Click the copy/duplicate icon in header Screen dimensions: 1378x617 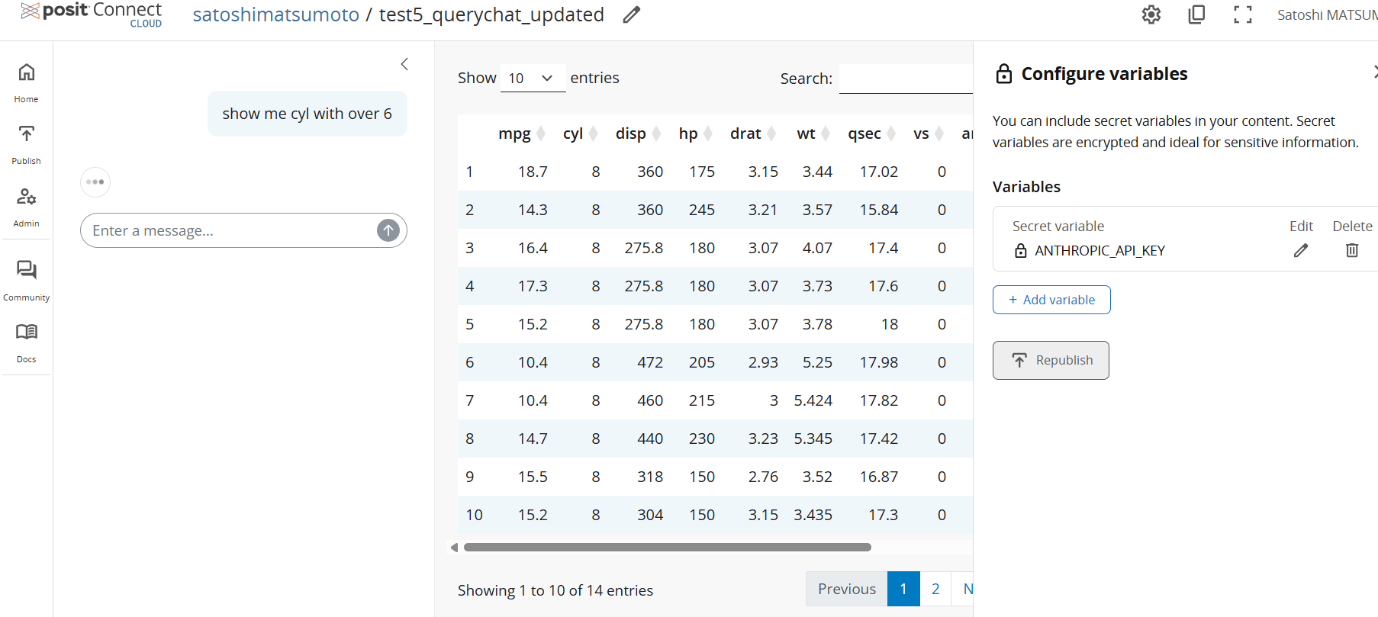[x=1196, y=14]
